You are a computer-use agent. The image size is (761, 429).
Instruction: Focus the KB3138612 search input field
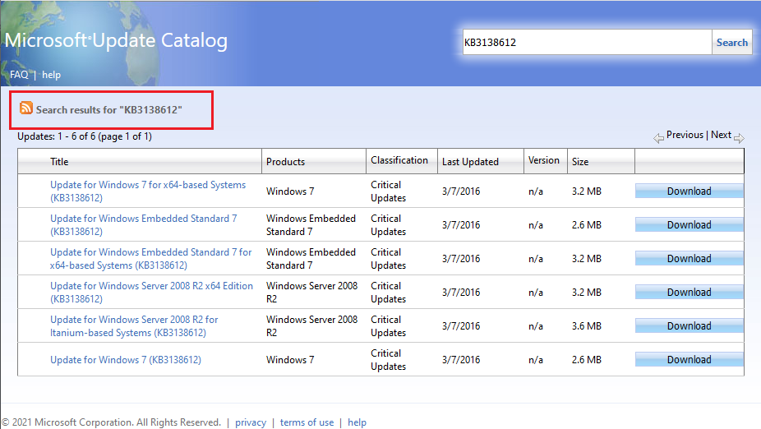(588, 42)
